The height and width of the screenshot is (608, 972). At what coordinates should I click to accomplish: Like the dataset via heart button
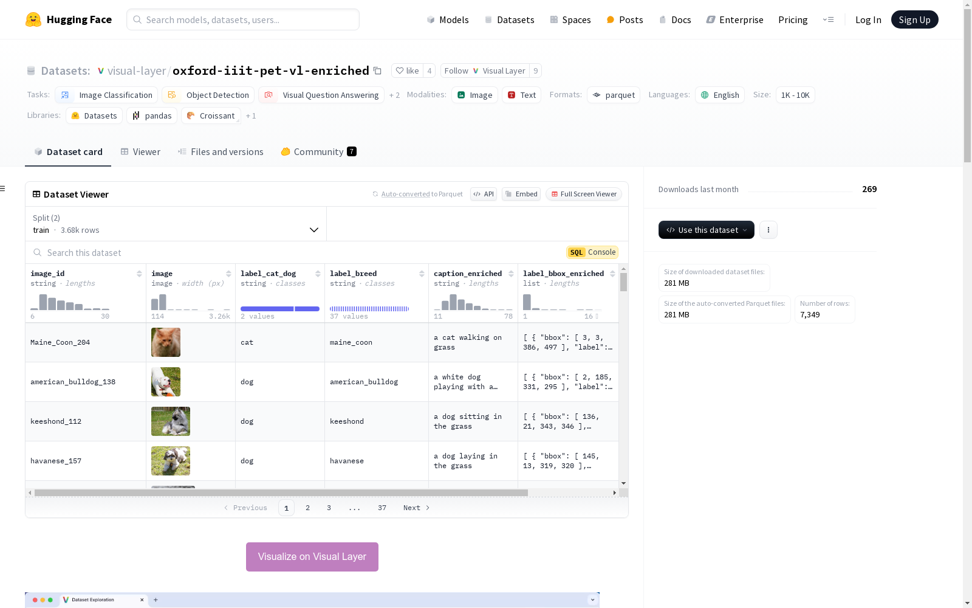click(407, 71)
